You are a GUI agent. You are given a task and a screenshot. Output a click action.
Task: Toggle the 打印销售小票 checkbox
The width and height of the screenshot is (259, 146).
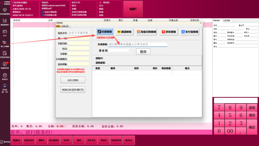pyautogui.click(x=43, y=15)
